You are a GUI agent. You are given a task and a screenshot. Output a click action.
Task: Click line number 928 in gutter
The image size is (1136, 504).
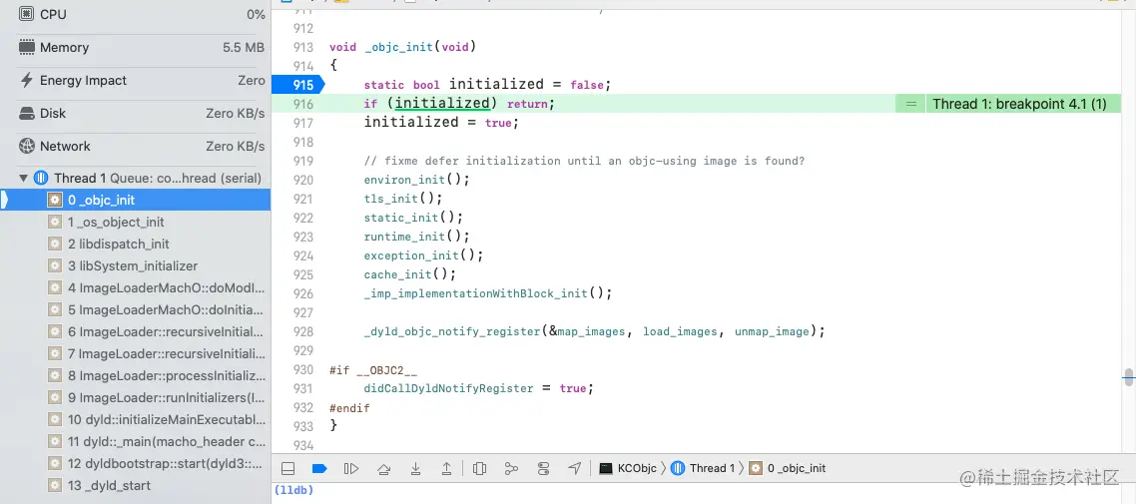303,331
